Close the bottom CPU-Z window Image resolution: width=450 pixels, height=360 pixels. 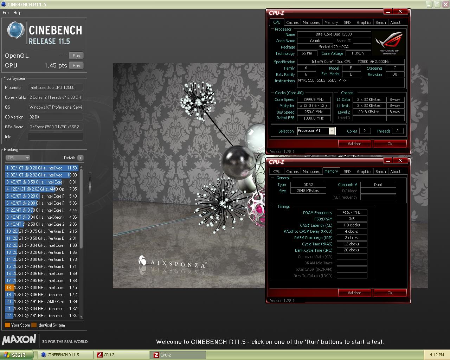coord(400,161)
